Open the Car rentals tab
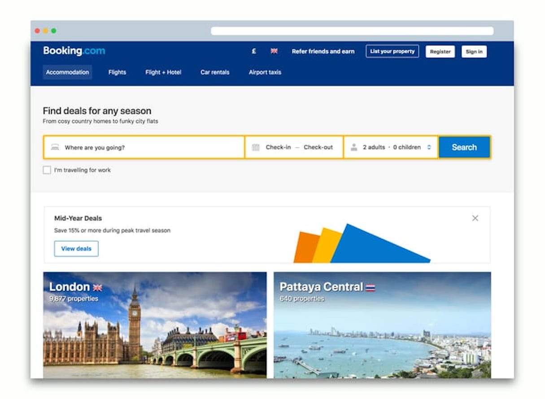This screenshot has height=399, width=545. (215, 72)
